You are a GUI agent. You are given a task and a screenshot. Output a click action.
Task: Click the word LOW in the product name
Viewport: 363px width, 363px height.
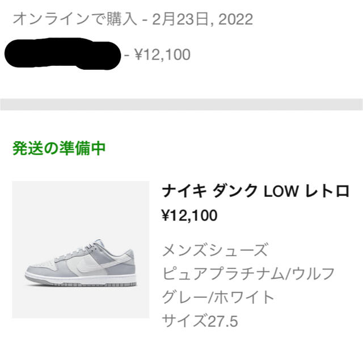(281, 192)
